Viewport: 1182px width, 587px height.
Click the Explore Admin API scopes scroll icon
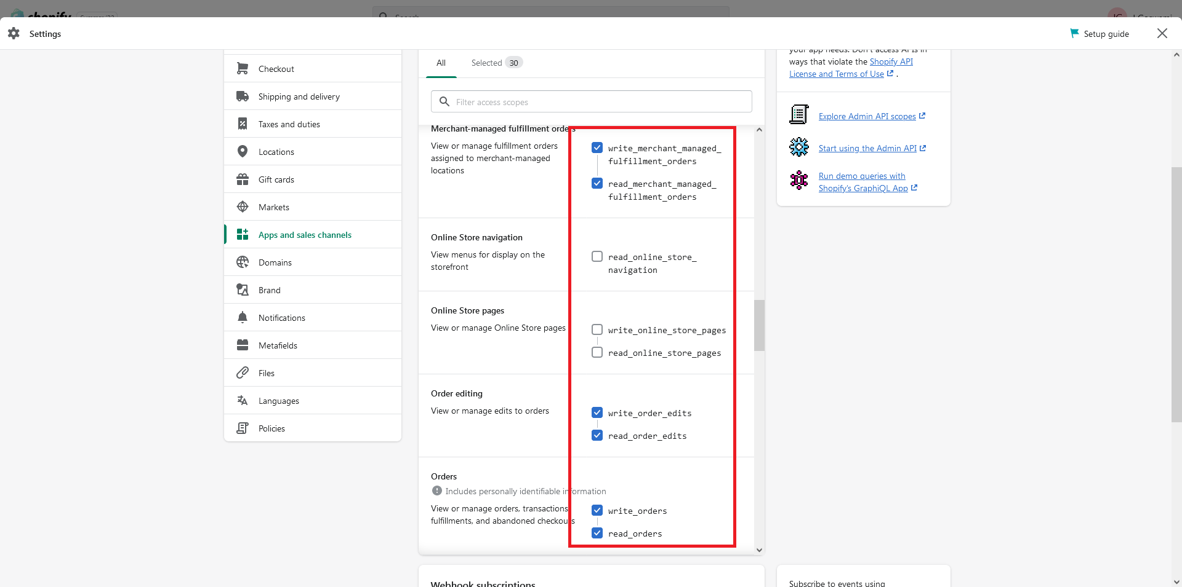coord(799,115)
